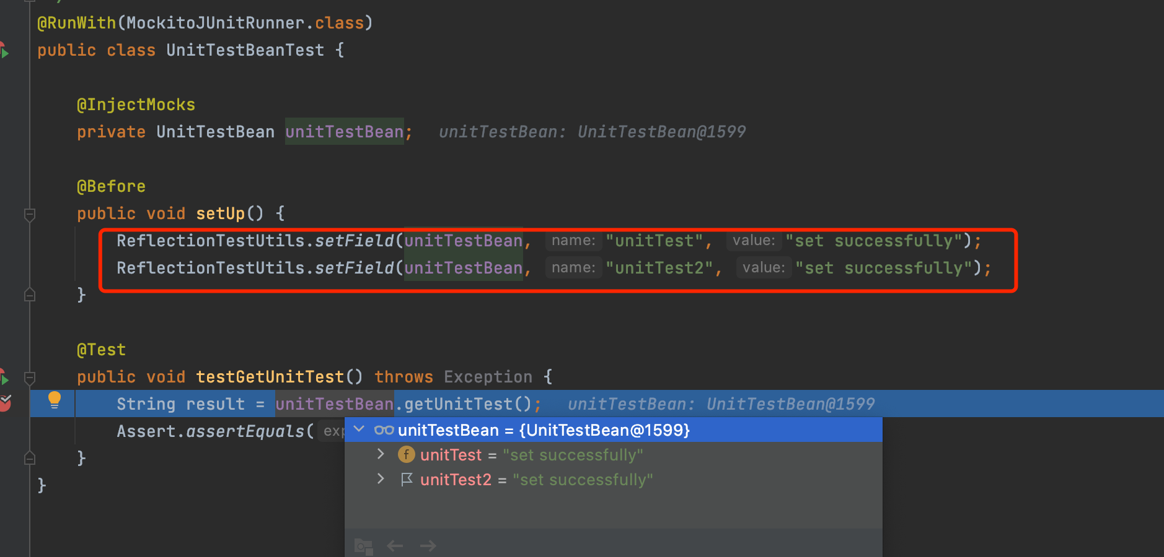Click the field 'f' icon beside unitTest
1164x557 pixels.
click(406, 455)
